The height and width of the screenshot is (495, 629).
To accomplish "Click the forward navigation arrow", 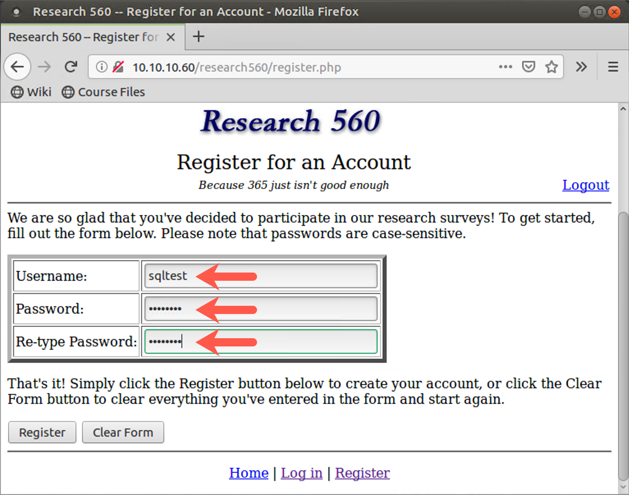I will 44,66.
